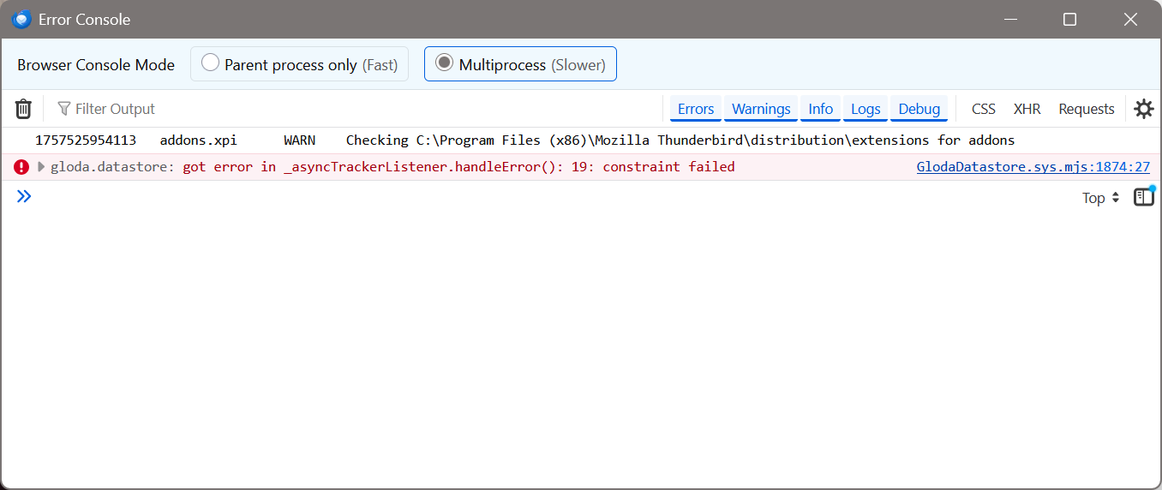
Task: Click the console input prompt chevrons
Action: coord(24,197)
